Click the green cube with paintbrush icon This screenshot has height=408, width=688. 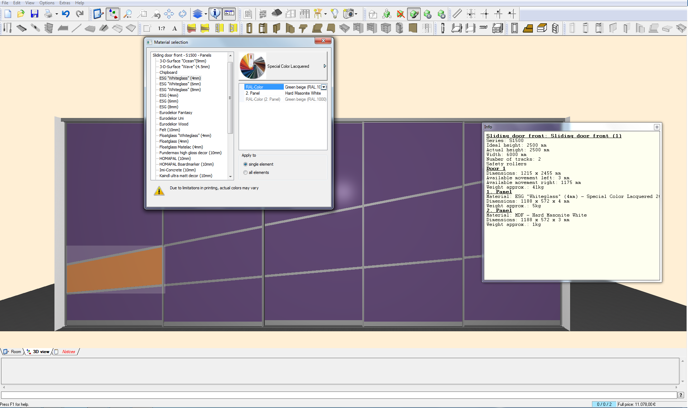tap(414, 14)
